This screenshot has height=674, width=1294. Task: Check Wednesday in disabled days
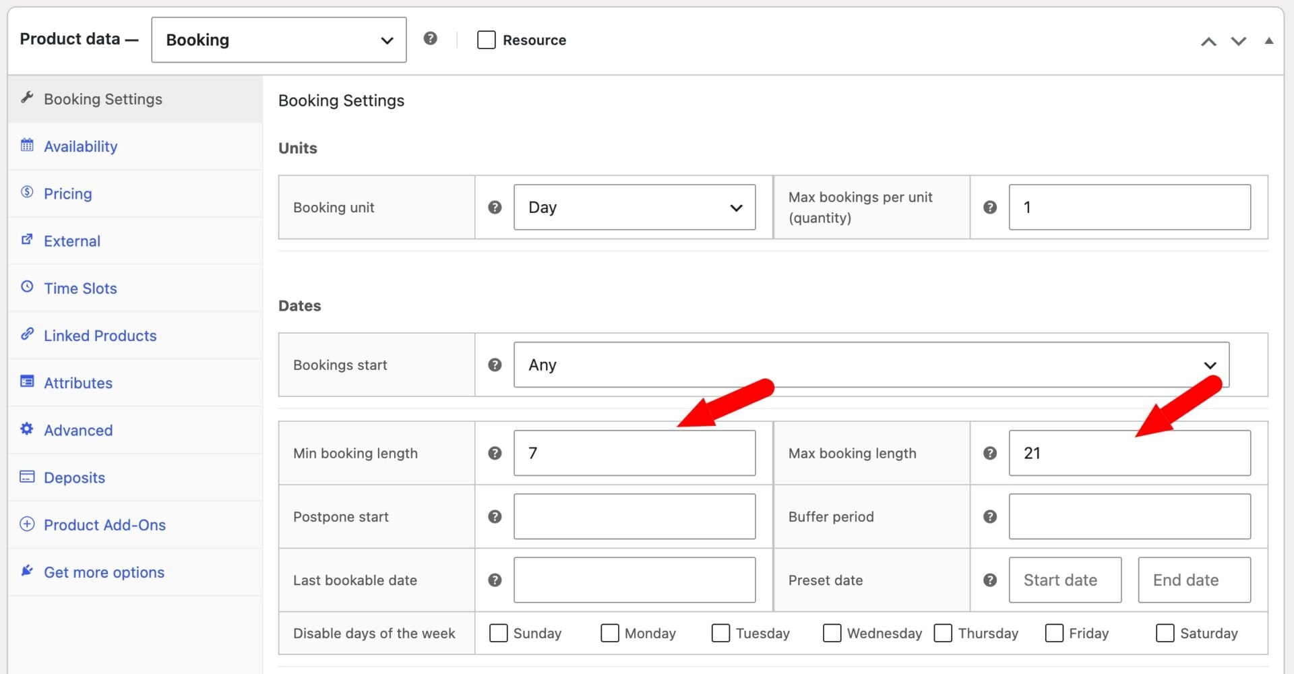832,633
